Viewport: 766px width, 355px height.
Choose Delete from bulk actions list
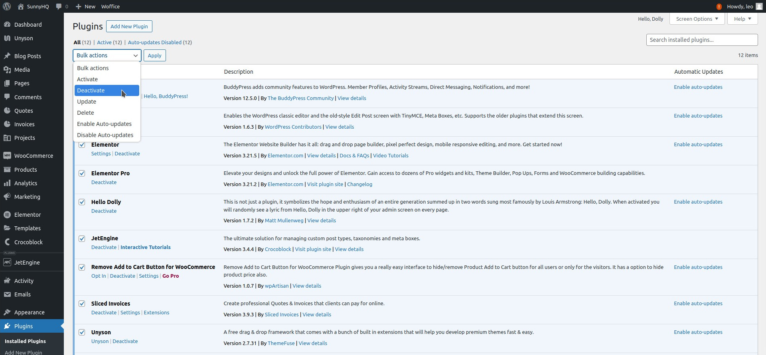click(x=107, y=113)
